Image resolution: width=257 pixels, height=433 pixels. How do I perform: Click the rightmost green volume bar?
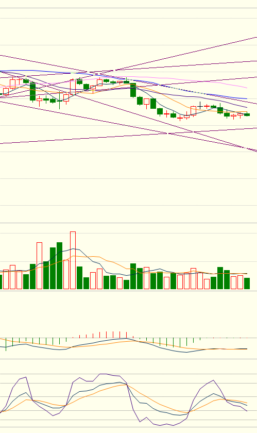coord(247,284)
